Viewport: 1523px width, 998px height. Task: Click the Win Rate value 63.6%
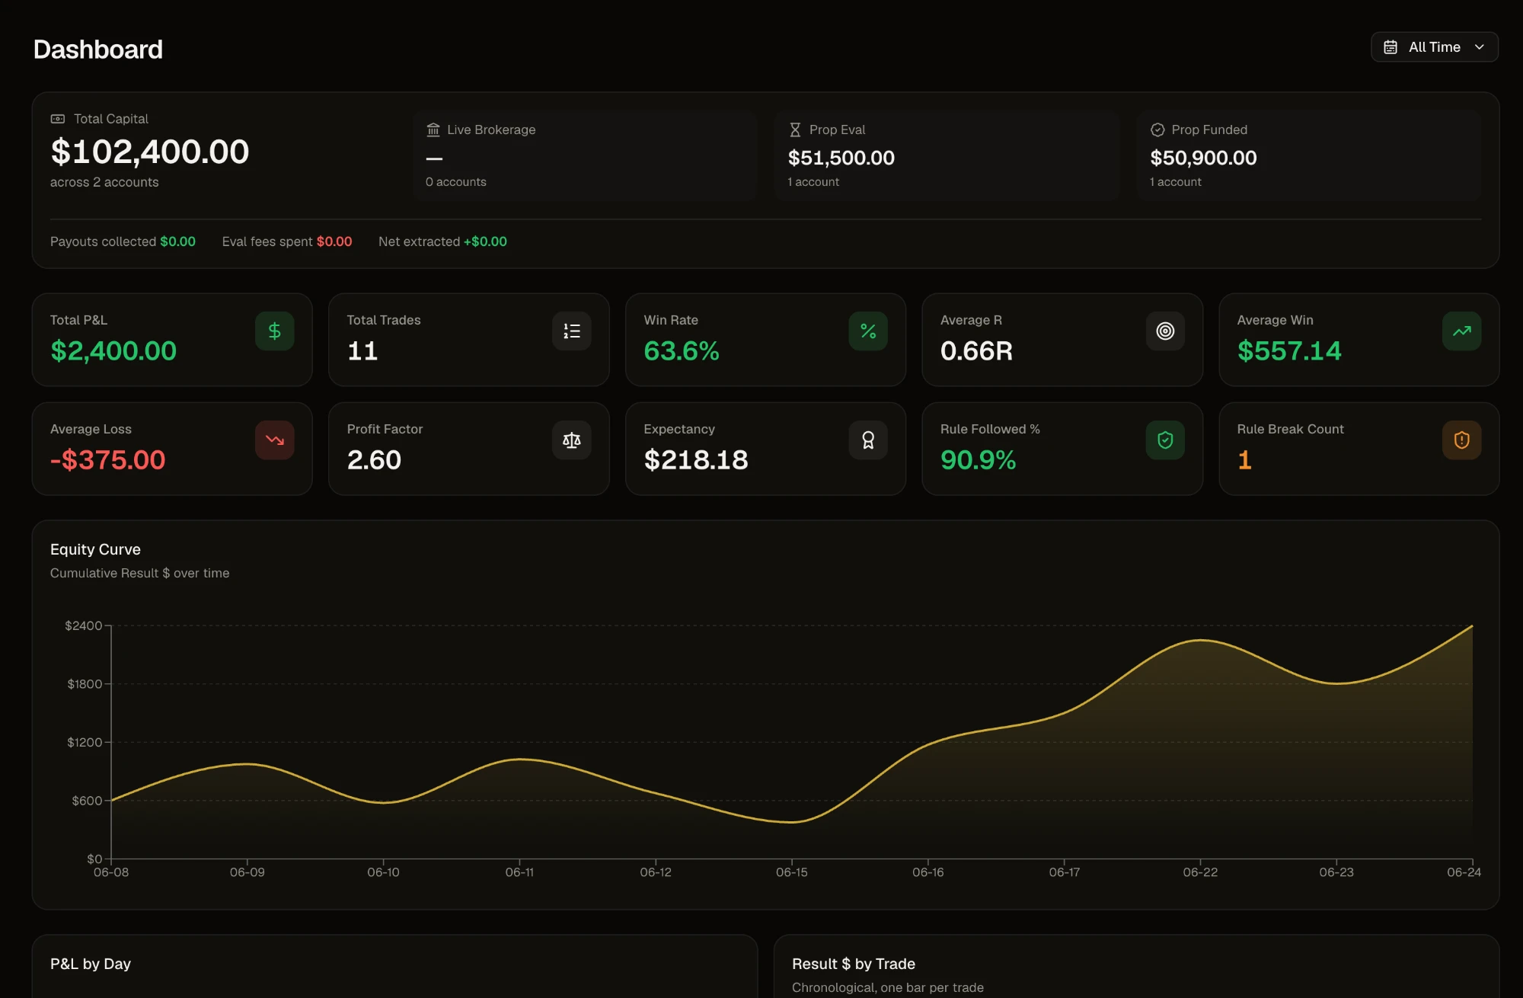point(682,350)
